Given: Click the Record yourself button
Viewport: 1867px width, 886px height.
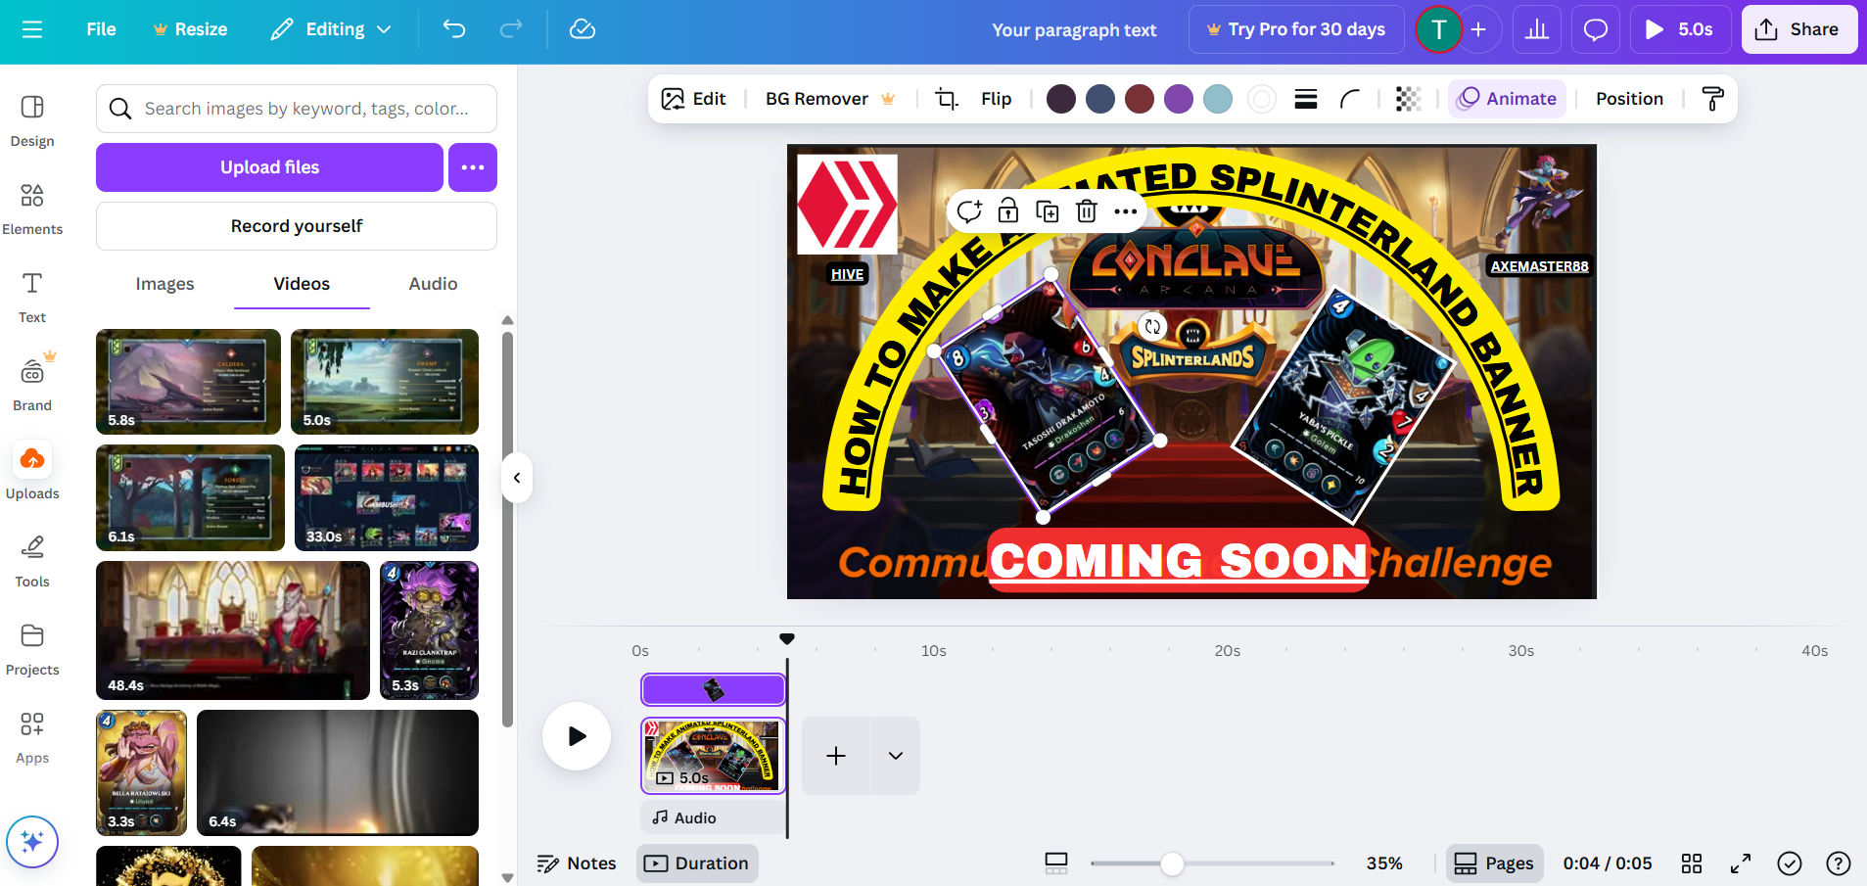Looking at the screenshot, I should [297, 226].
